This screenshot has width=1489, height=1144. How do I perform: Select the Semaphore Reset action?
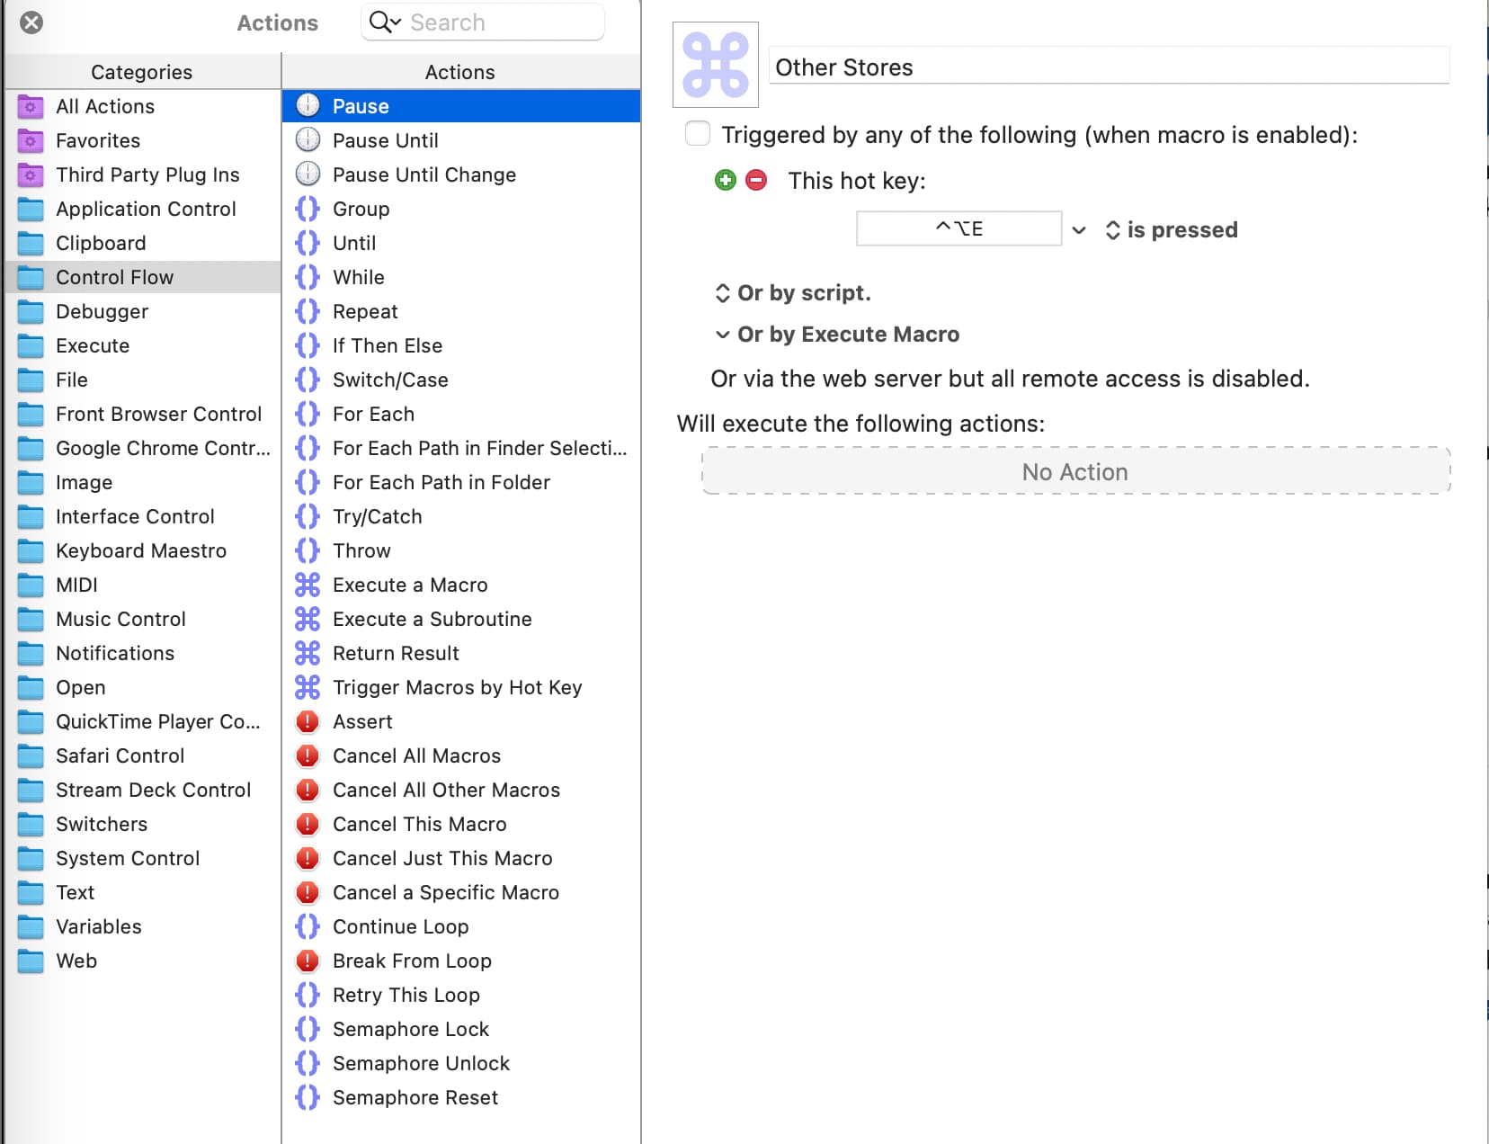pyautogui.click(x=461, y=1097)
